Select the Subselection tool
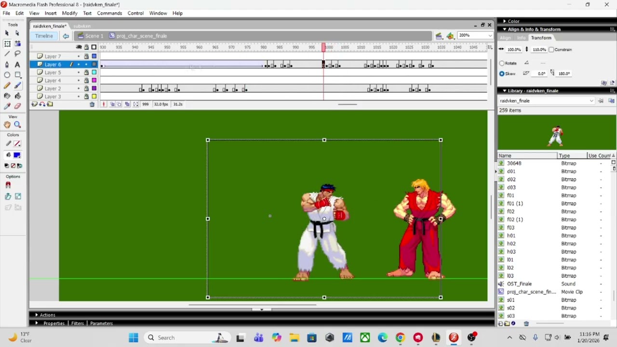617x347 pixels. (x=17, y=33)
